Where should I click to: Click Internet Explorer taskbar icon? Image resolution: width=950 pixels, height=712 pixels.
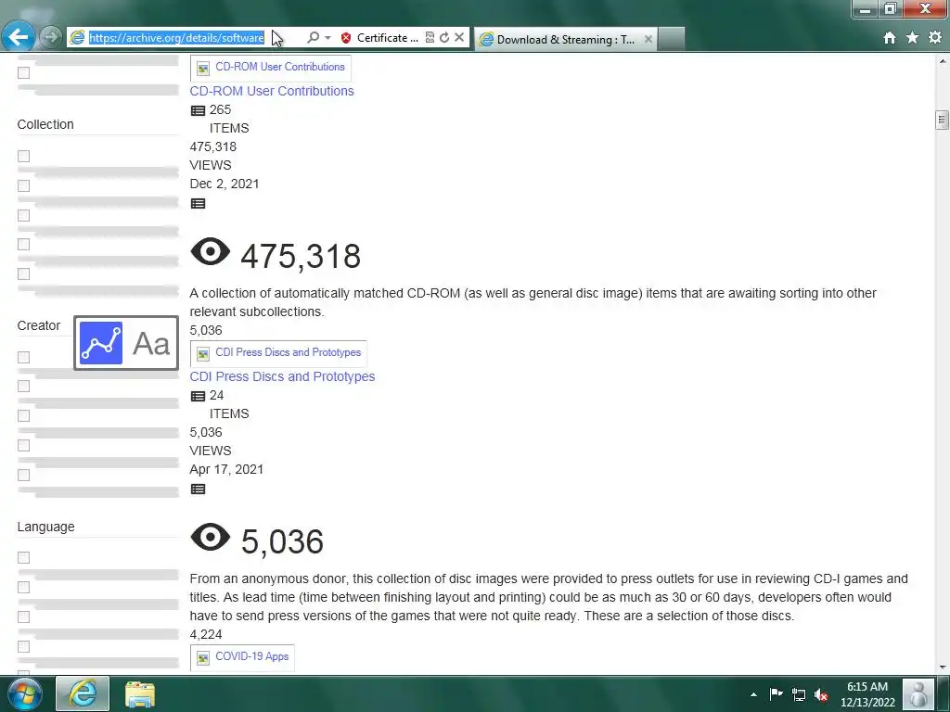83,693
